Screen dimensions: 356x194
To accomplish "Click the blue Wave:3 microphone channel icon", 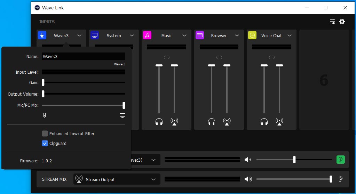I will (x=42, y=35).
